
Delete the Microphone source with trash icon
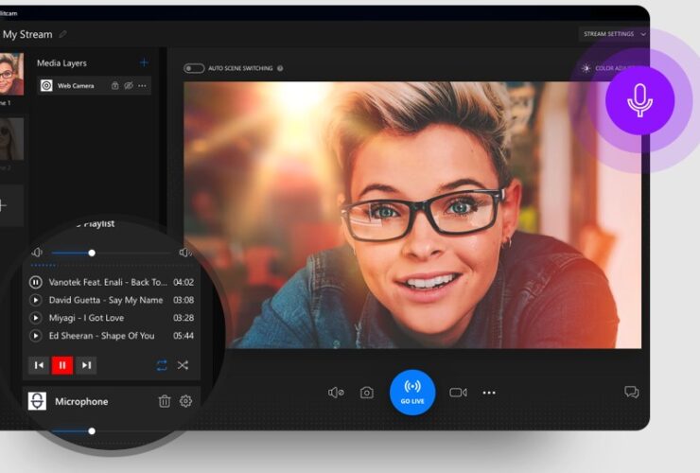click(x=165, y=401)
